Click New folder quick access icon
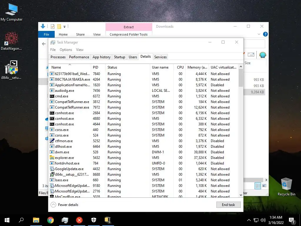301x226 pixels. click(59, 26)
